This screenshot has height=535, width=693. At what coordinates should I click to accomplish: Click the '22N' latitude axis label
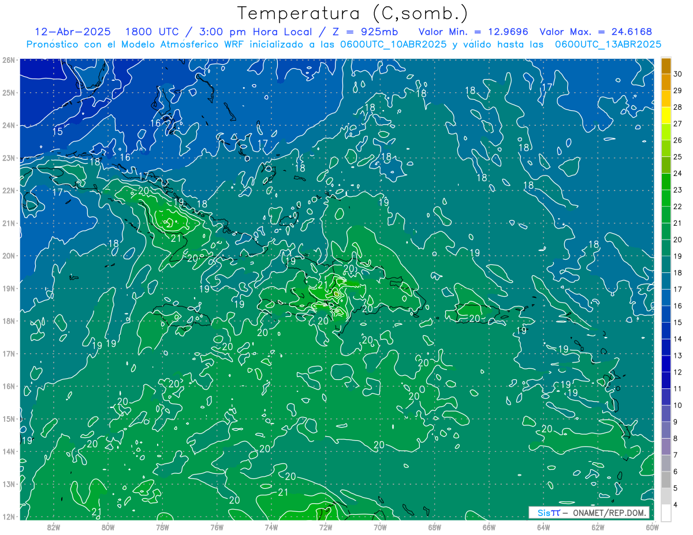point(8,190)
